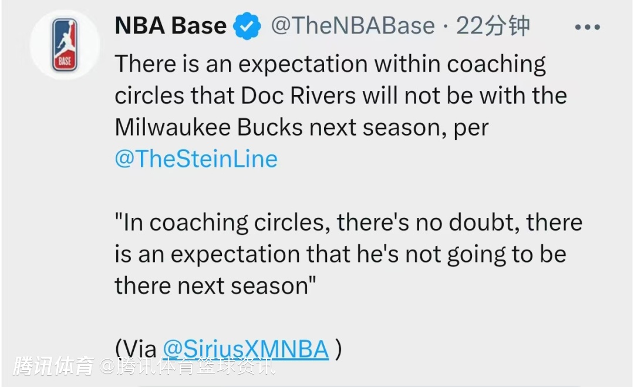Click the blue verified checkmark badge
Viewport: 634px width, 387px height.
pos(247,27)
